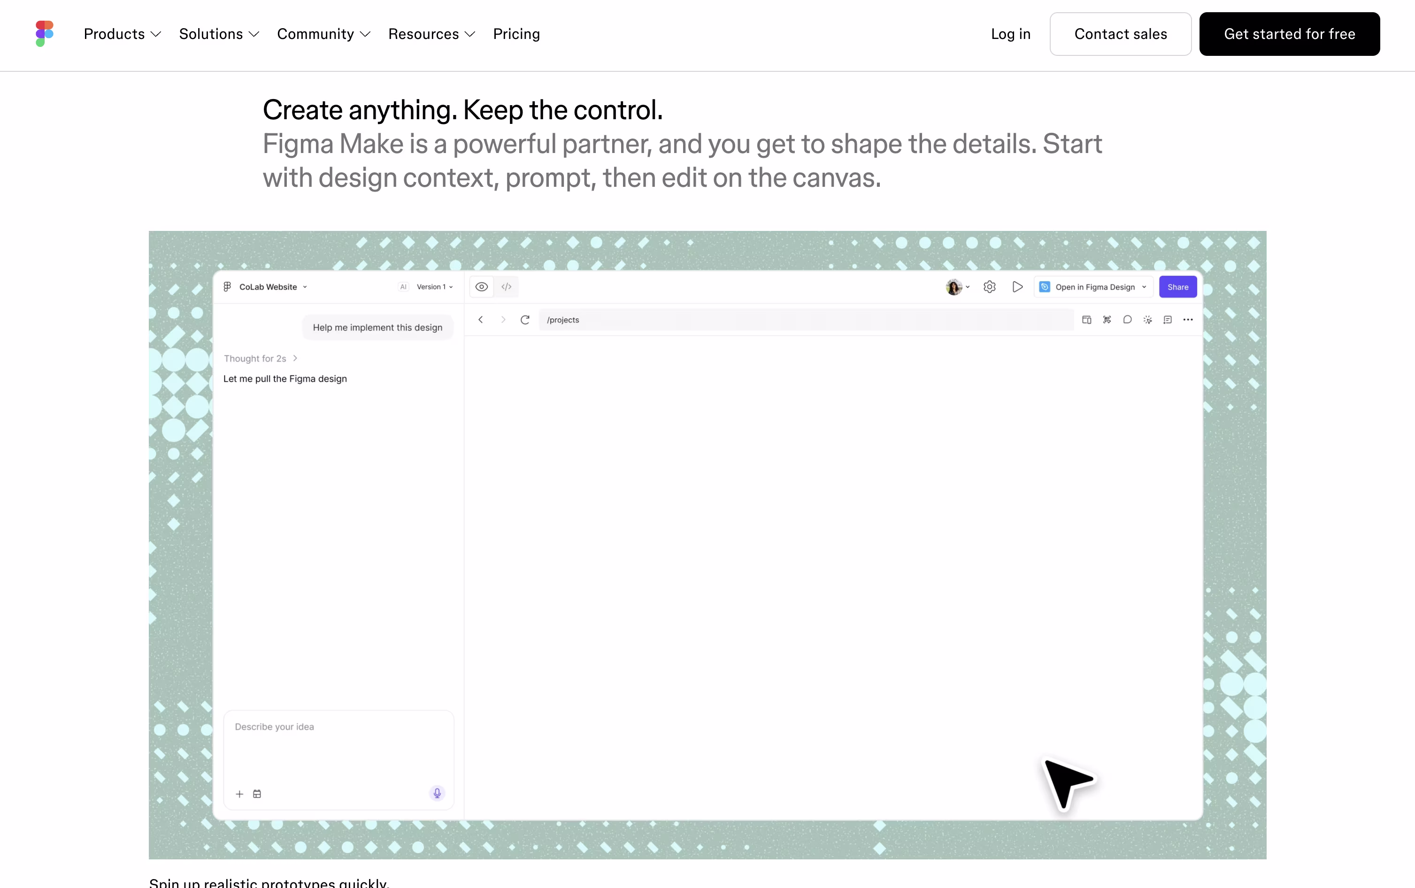Image resolution: width=1415 pixels, height=888 pixels.
Task: Click the purple Share button
Action: pos(1178,287)
